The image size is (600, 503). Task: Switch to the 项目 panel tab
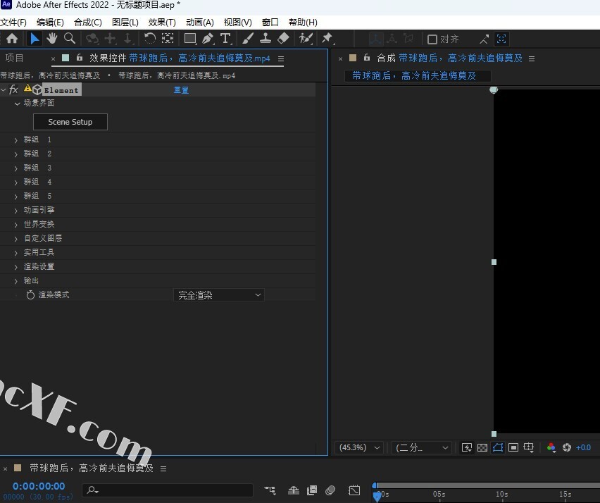[15, 58]
